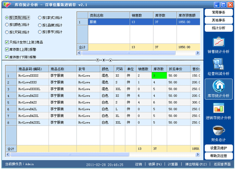Click the splitter down arrow icon
This screenshot has height=169, width=235.
click(x=111, y=60)
